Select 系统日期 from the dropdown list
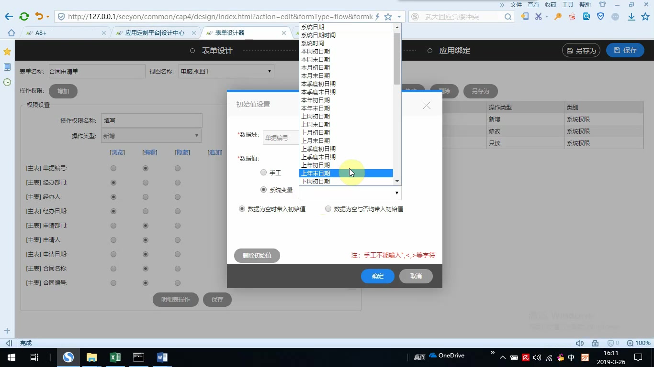654x367 pixels. click(346, 27)
